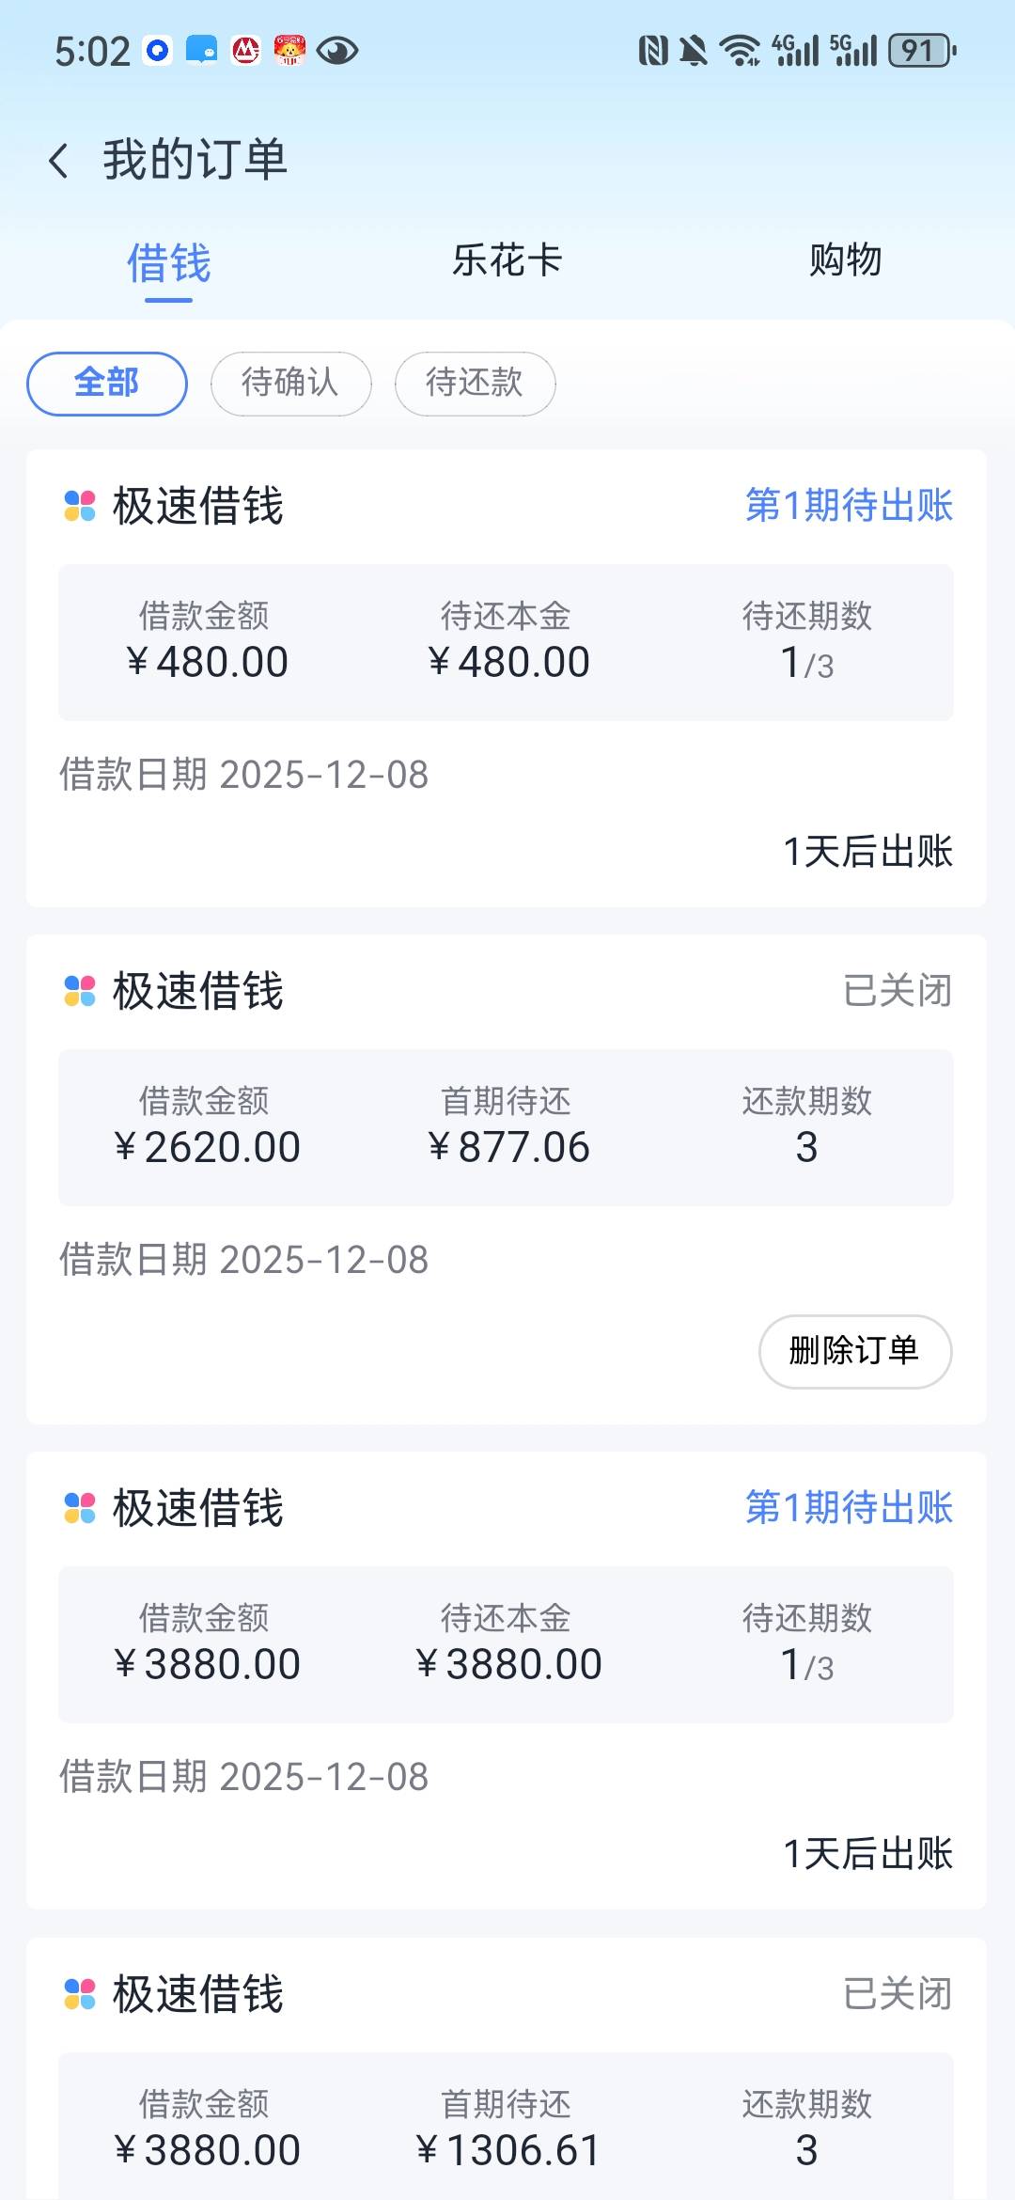This screenshot has width=1015, height=2200.
Task: Tap the 我的订单 page title
Action: pos(195,160)
